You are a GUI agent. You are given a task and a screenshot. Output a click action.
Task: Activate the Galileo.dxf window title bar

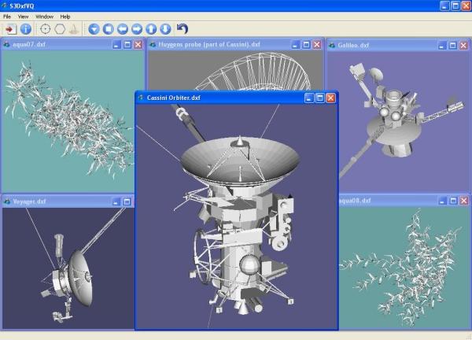pos(399,45)
